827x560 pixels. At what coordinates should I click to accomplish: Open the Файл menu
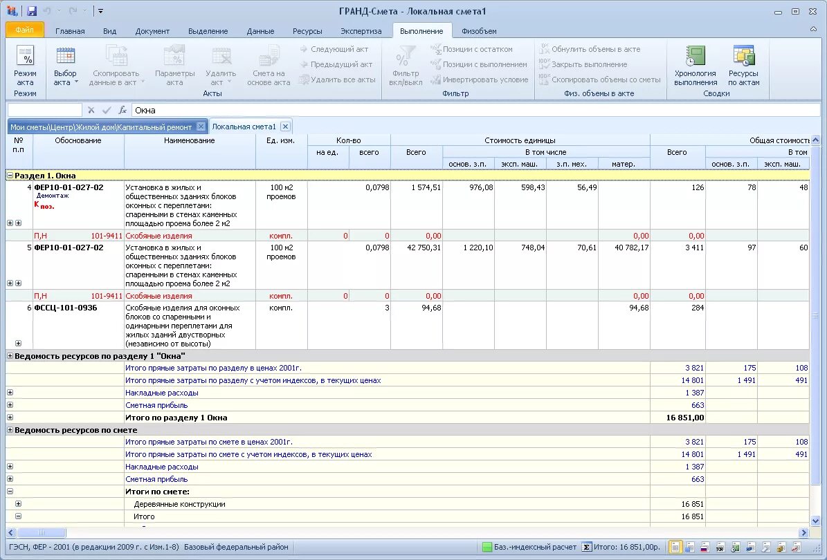pyautogui.click(x=24, y=30)
